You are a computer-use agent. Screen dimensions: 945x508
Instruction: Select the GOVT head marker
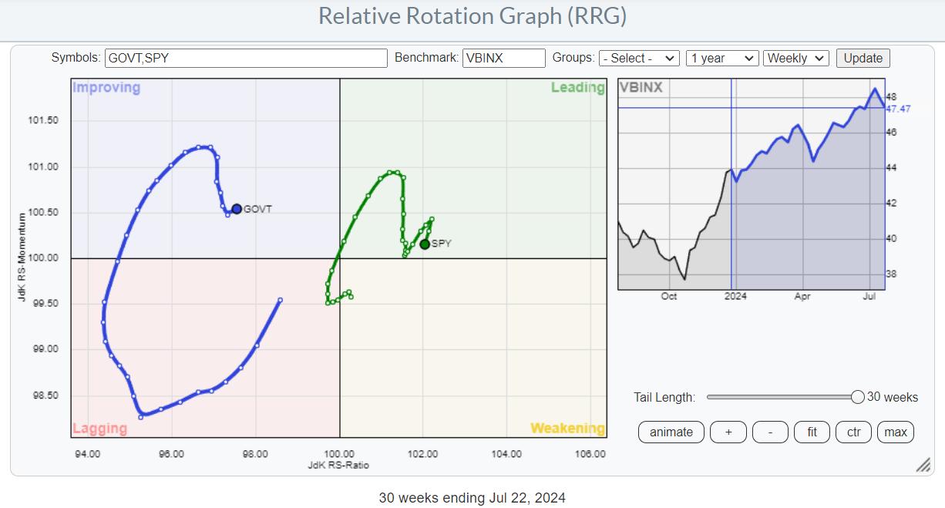coord(237,209)
